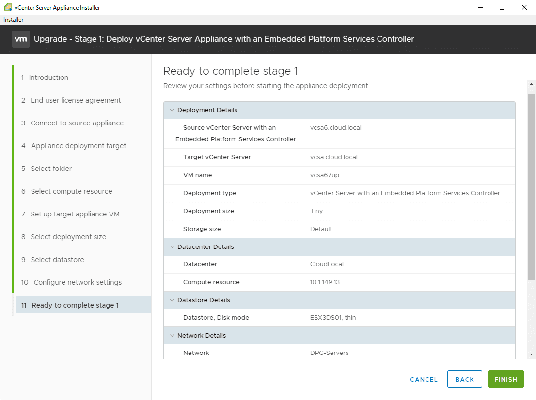Image resolution: width=536 pixels, height=400 pixels.
Task: Navigate to Select deployment size step
Action: click(x=68, y=237)
